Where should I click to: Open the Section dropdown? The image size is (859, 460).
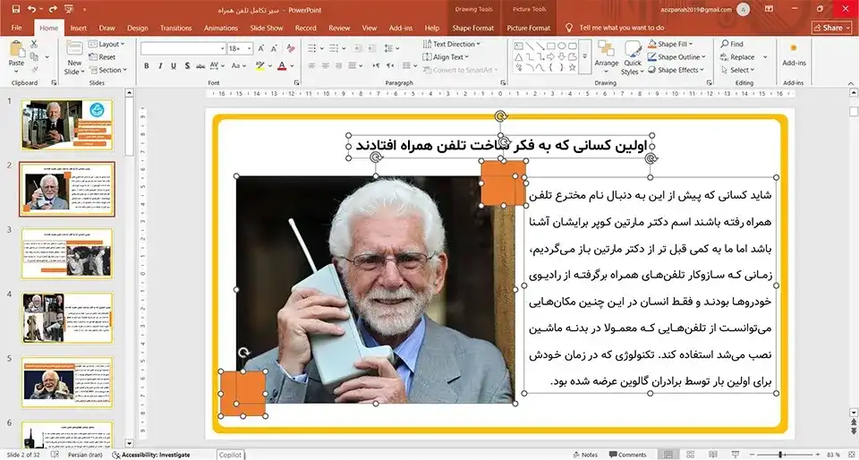click(x=107, y=70)
